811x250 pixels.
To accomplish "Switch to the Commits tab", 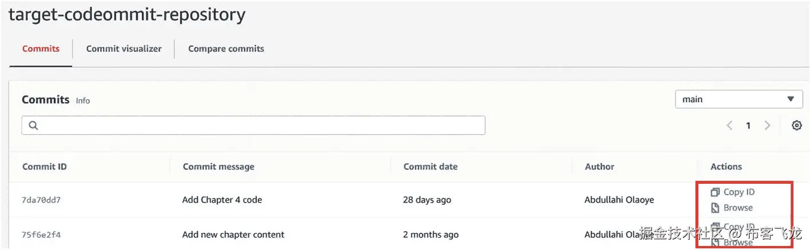I will (x=41, y=49).
